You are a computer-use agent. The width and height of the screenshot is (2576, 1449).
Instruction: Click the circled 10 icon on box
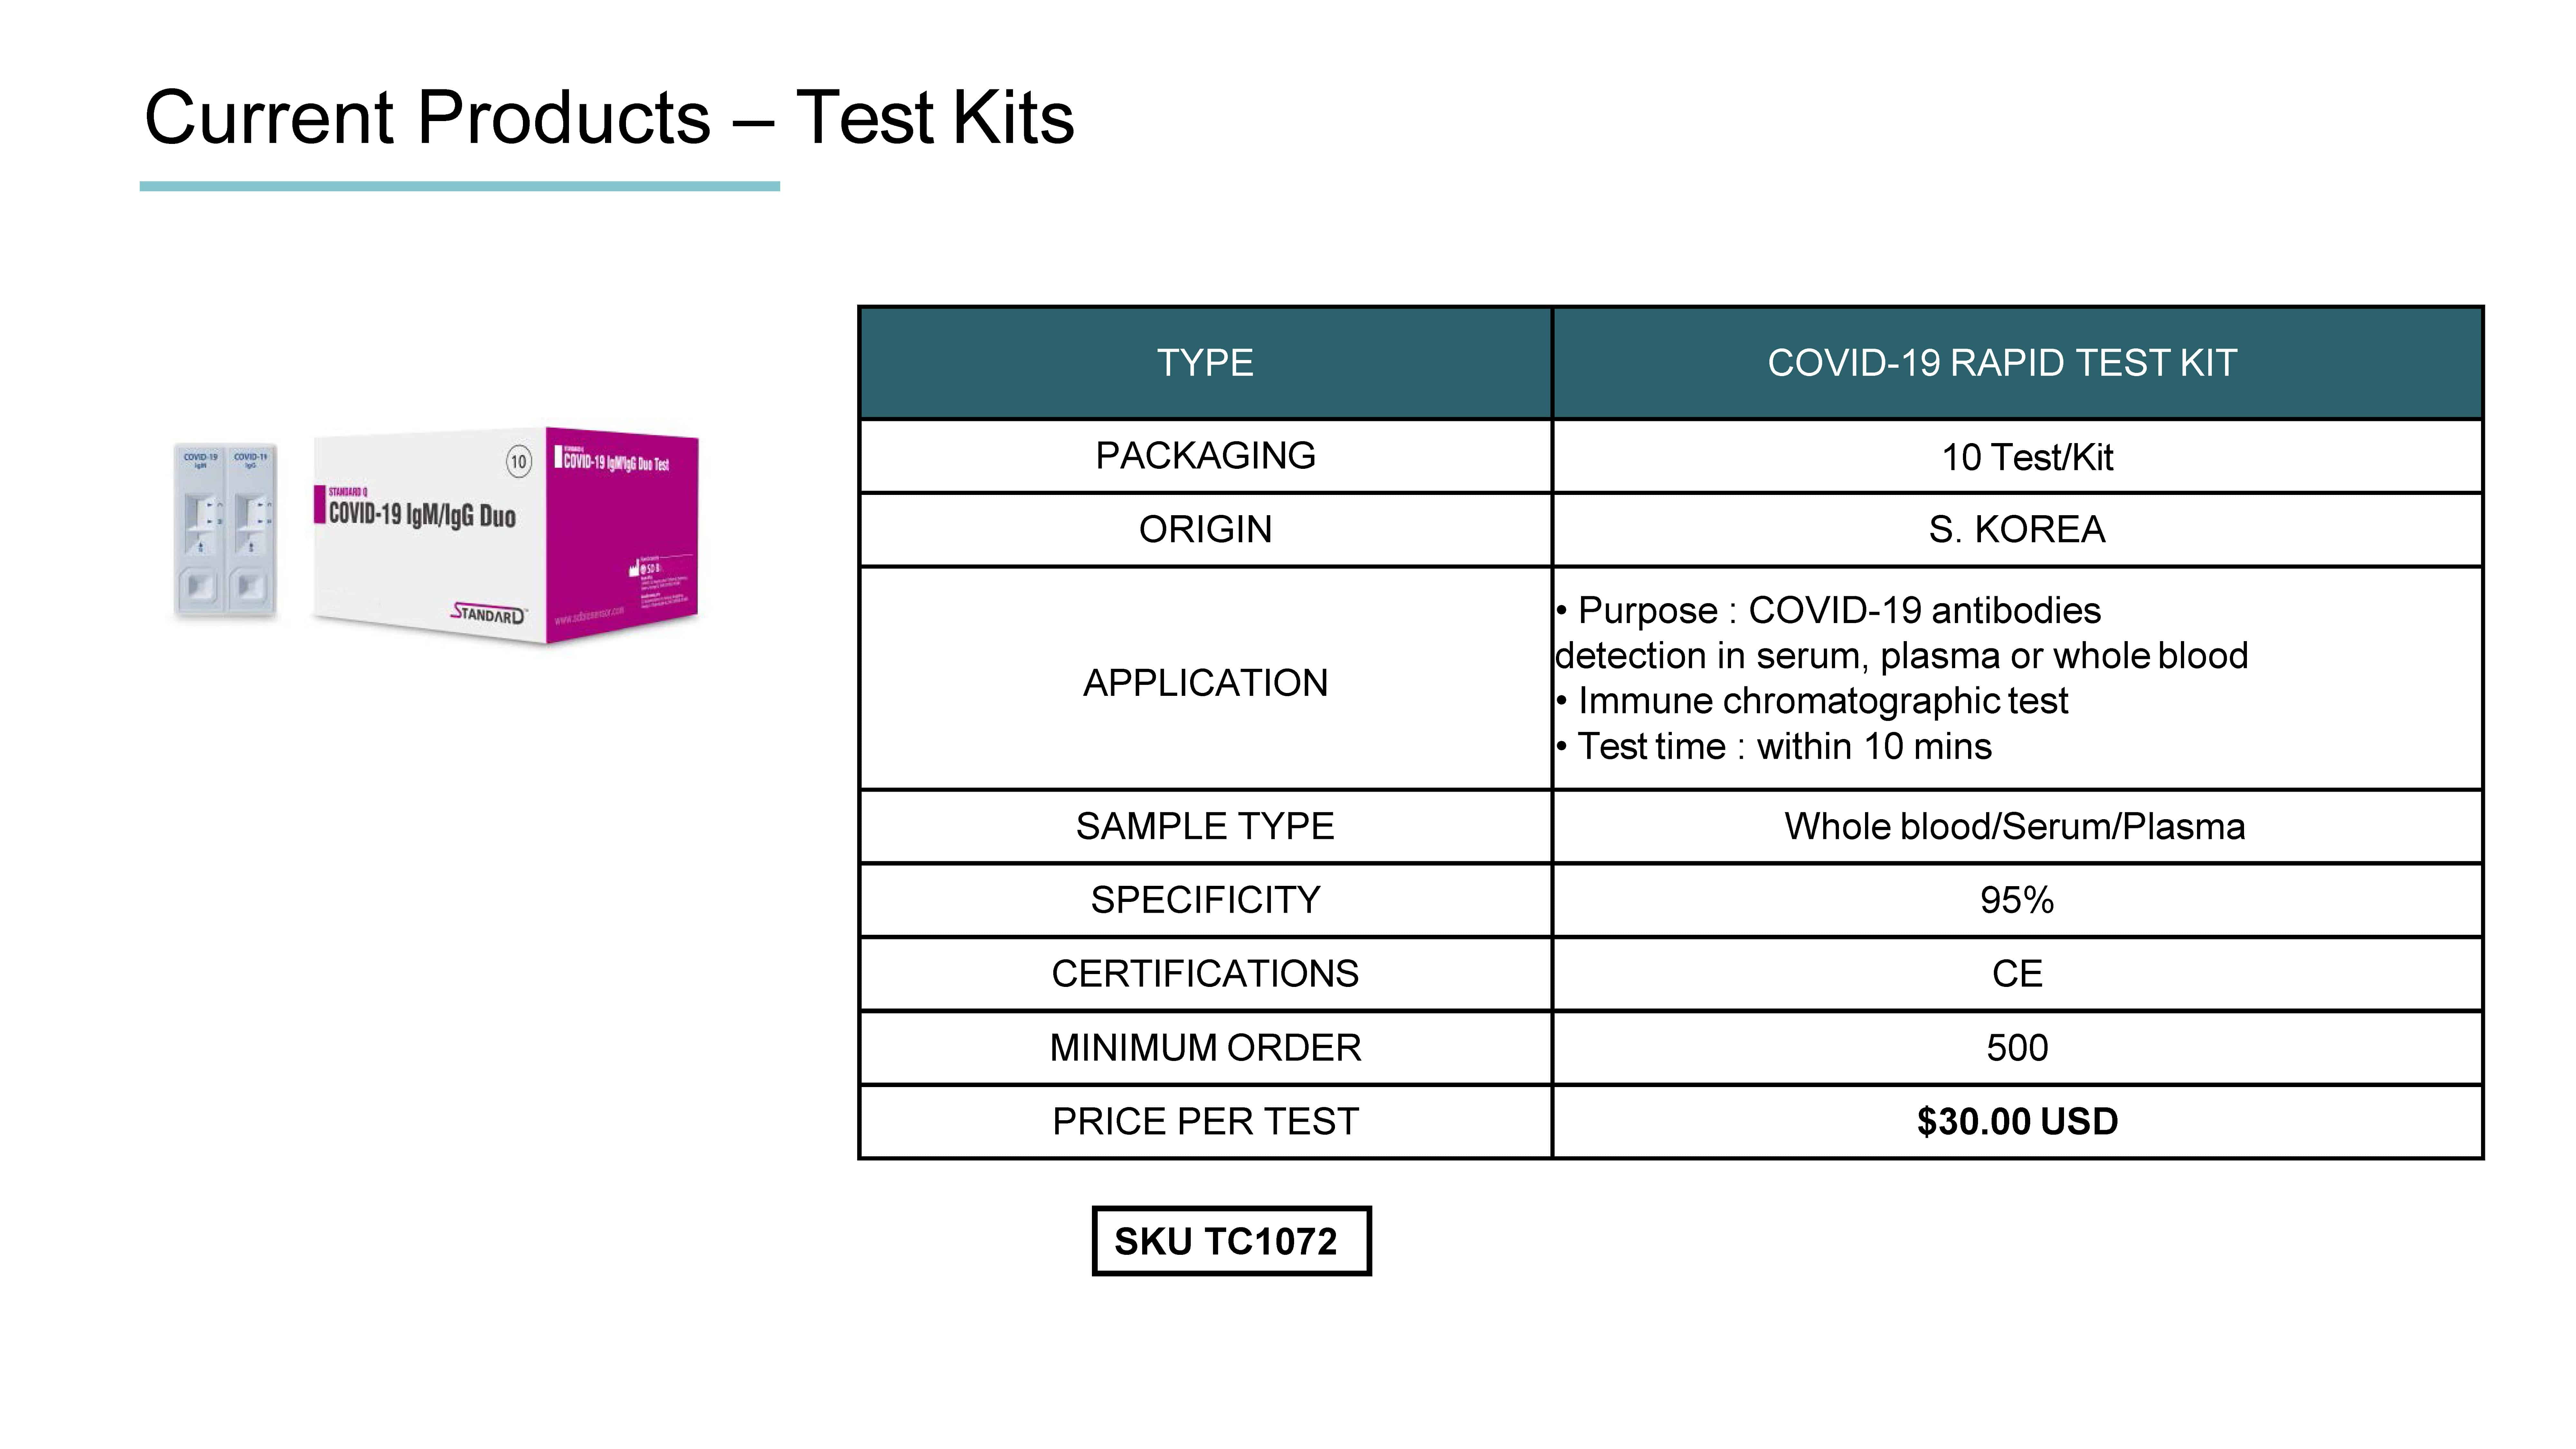pyautogui.click(x=518, y=461)
